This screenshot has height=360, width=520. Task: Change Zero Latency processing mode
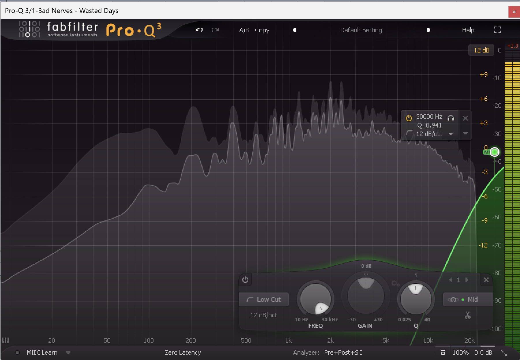tap(183, 352)
